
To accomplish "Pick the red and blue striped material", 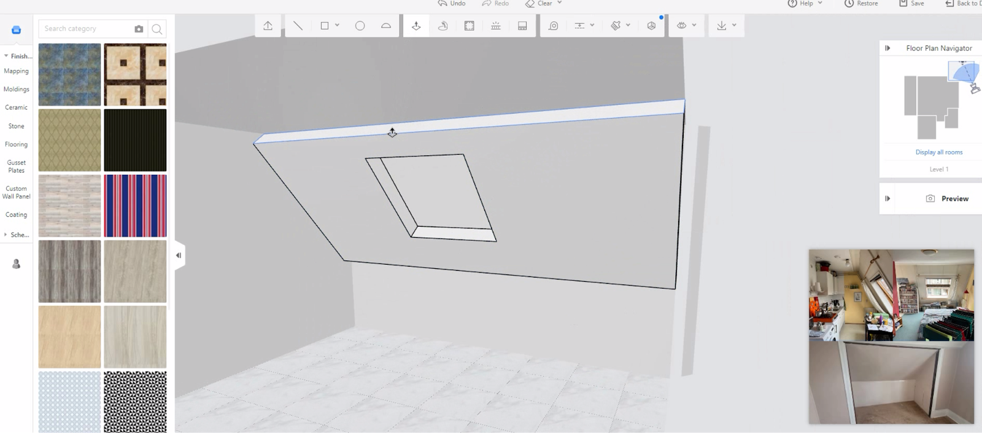I will (x=135, y=206).
